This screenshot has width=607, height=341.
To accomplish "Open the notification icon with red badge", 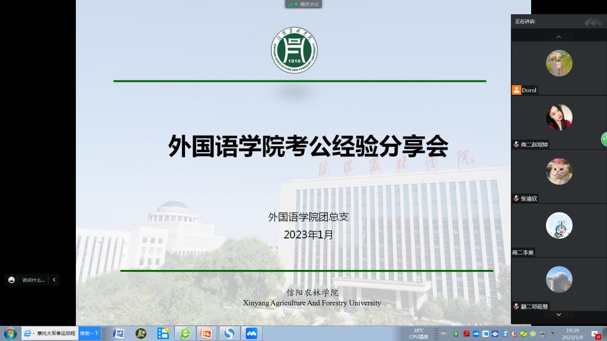I will click(x=596, y=334).
